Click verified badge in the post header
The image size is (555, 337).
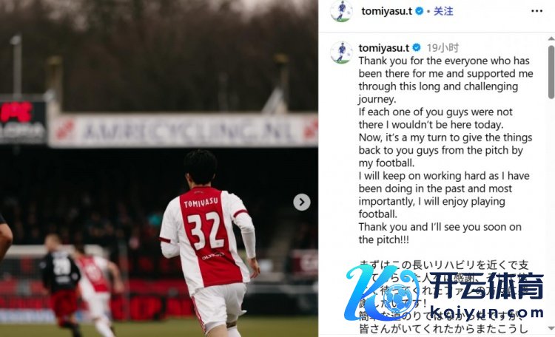click(420, 11)
